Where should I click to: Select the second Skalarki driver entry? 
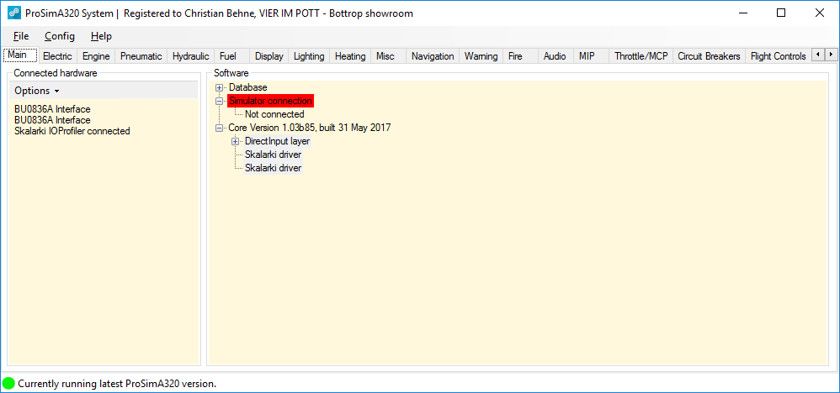pos(274,168)
